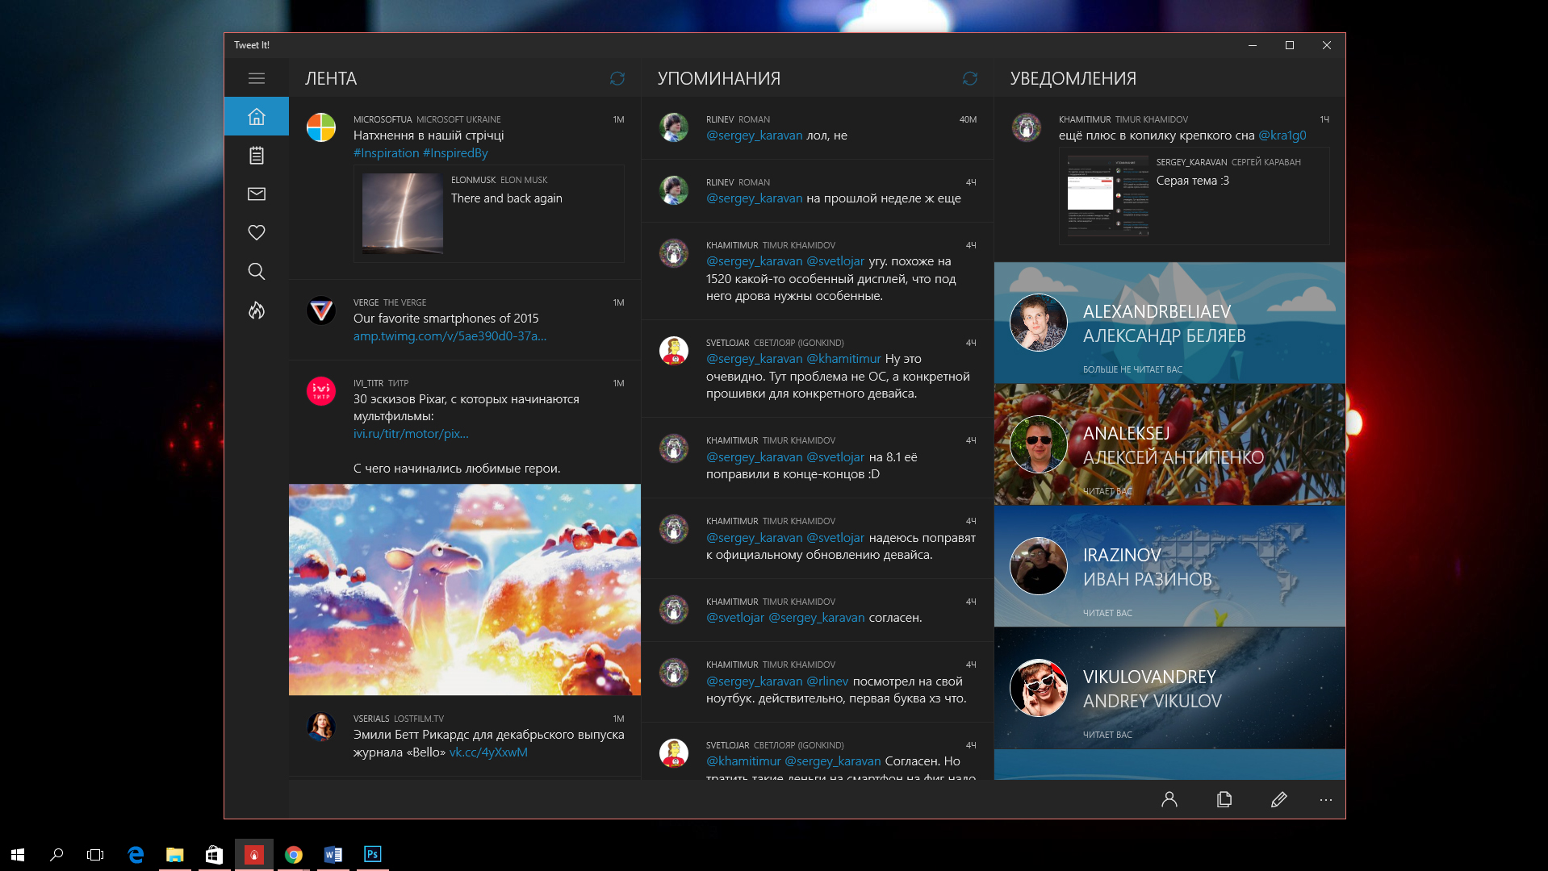
Task: Open the Trends flame sidebar icon
Action: (257, 310)
